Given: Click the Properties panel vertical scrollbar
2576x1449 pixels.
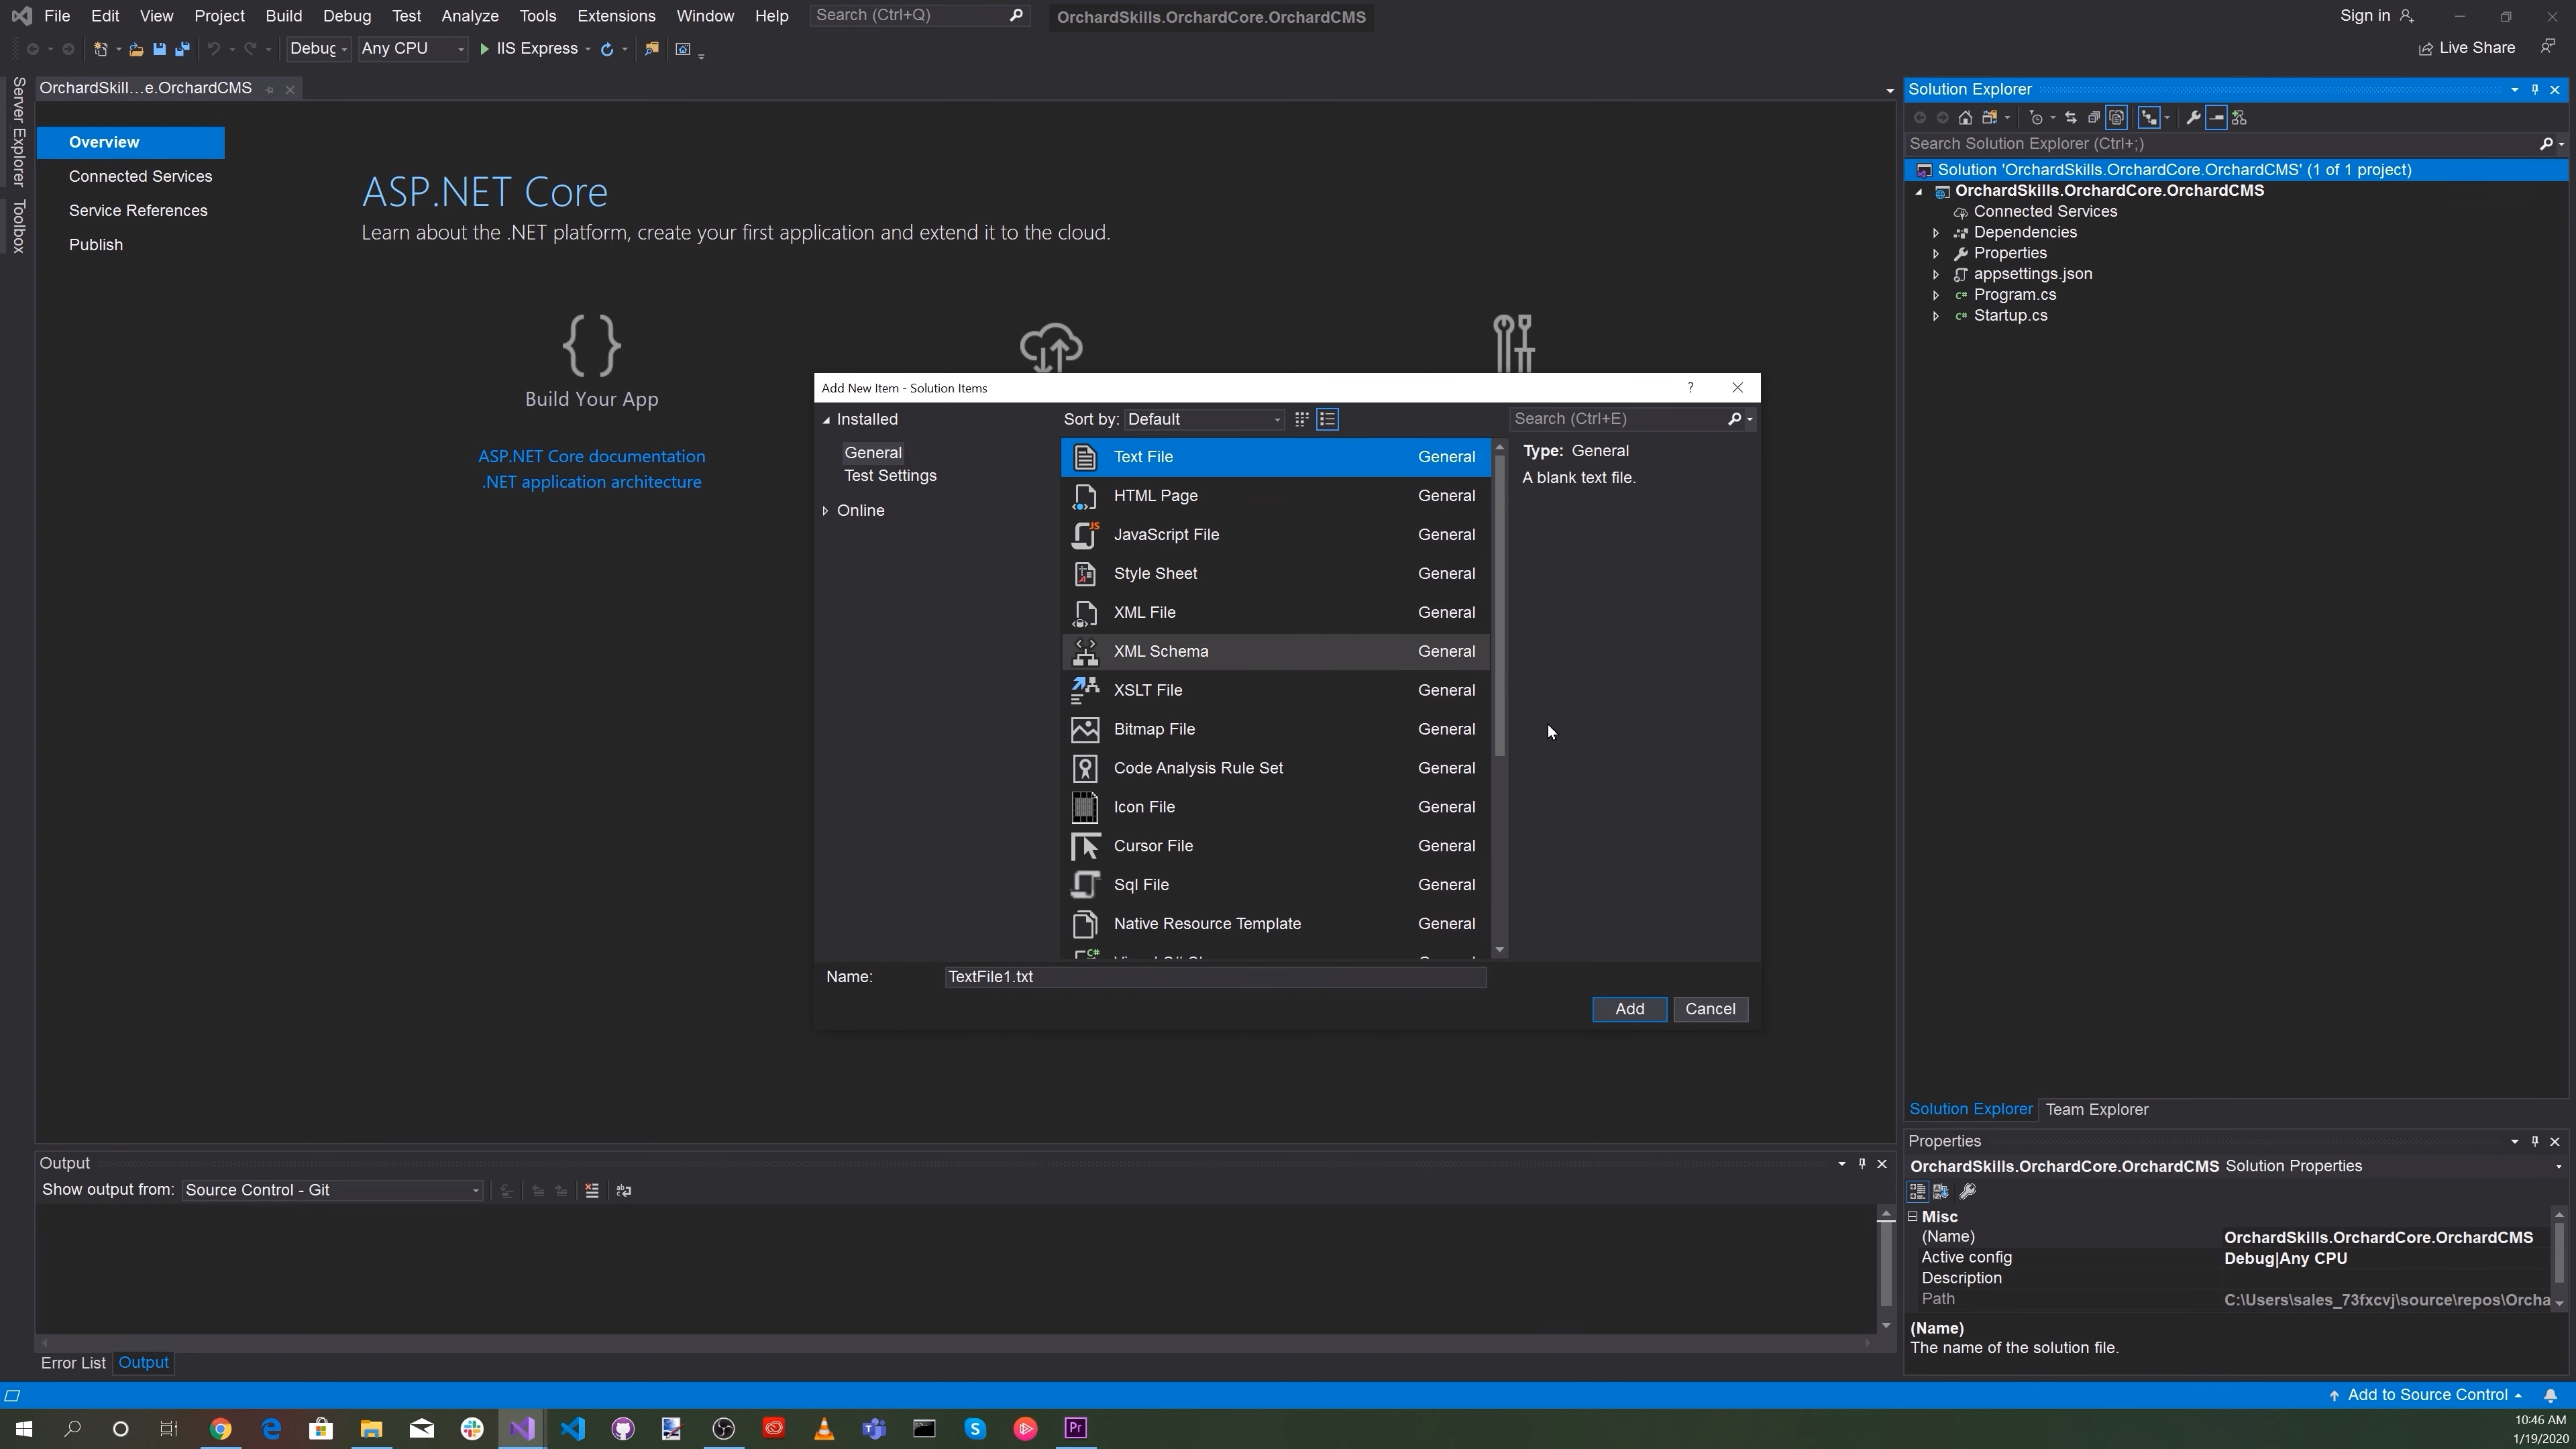Looking at the screenshot, I should (x=2559, y=1252).
